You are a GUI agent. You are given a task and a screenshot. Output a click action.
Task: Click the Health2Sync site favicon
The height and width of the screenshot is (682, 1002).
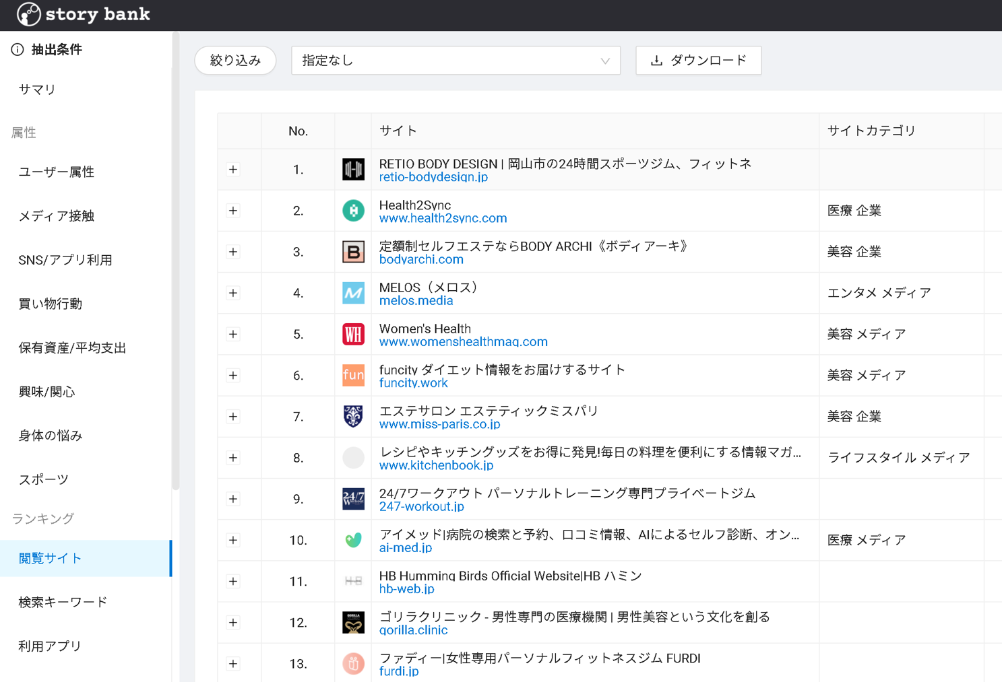(353, 211)
